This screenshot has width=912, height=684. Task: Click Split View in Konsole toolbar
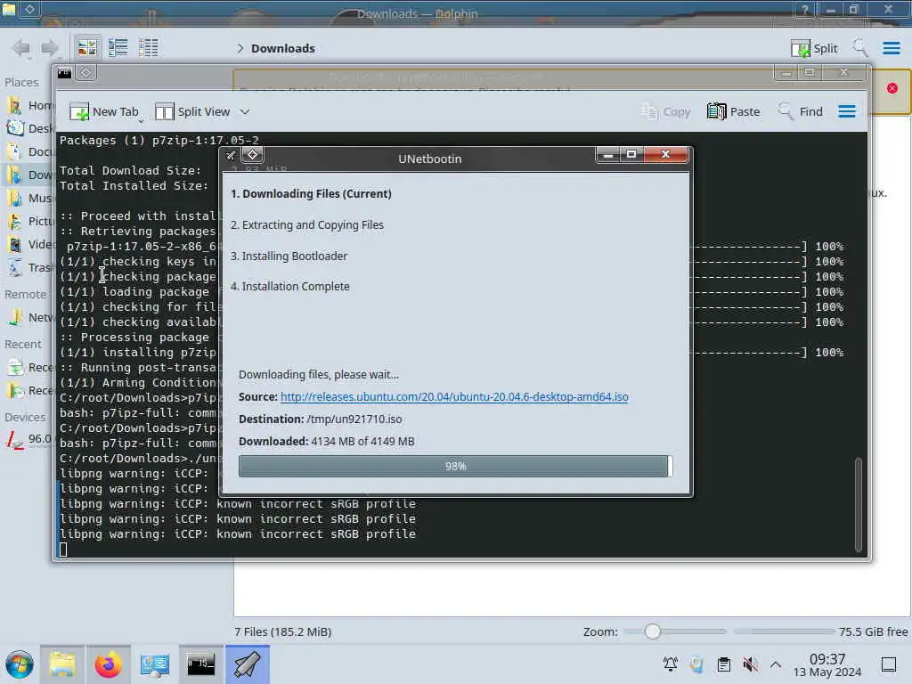[x=193, y=111]
